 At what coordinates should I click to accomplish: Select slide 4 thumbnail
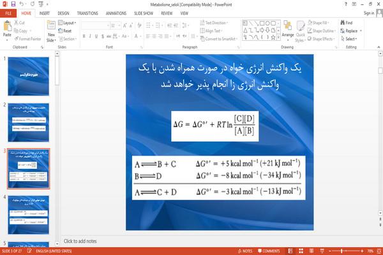pos(28,215)
